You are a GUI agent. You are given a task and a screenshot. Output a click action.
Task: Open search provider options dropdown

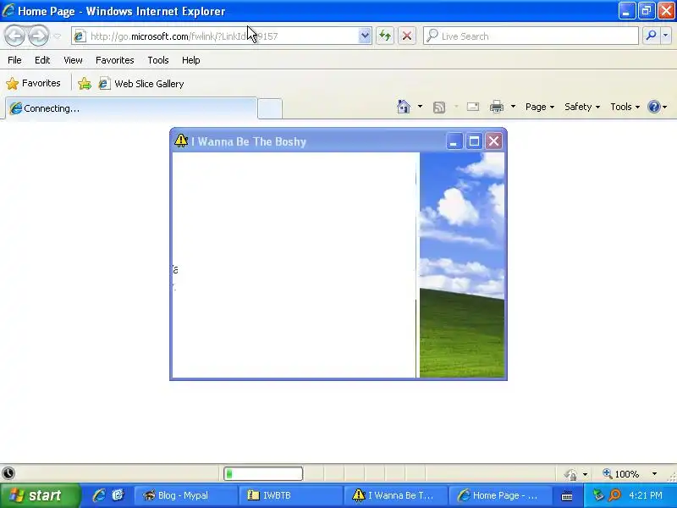click(666, 36)
